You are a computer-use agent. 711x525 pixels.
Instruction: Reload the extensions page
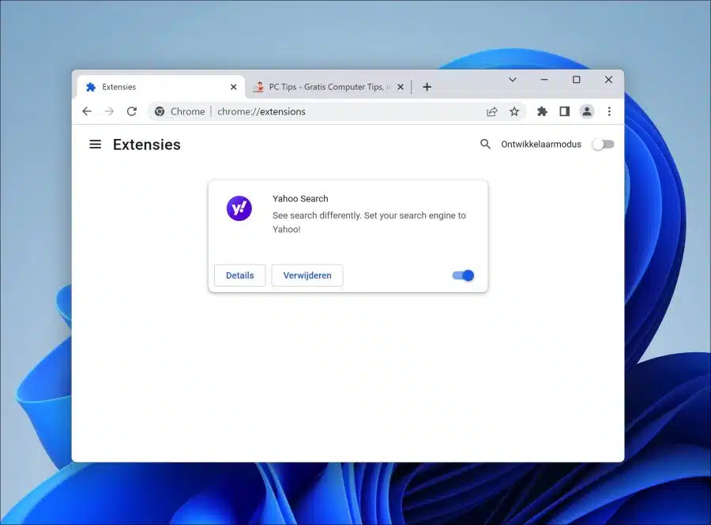tap(131, 111)
